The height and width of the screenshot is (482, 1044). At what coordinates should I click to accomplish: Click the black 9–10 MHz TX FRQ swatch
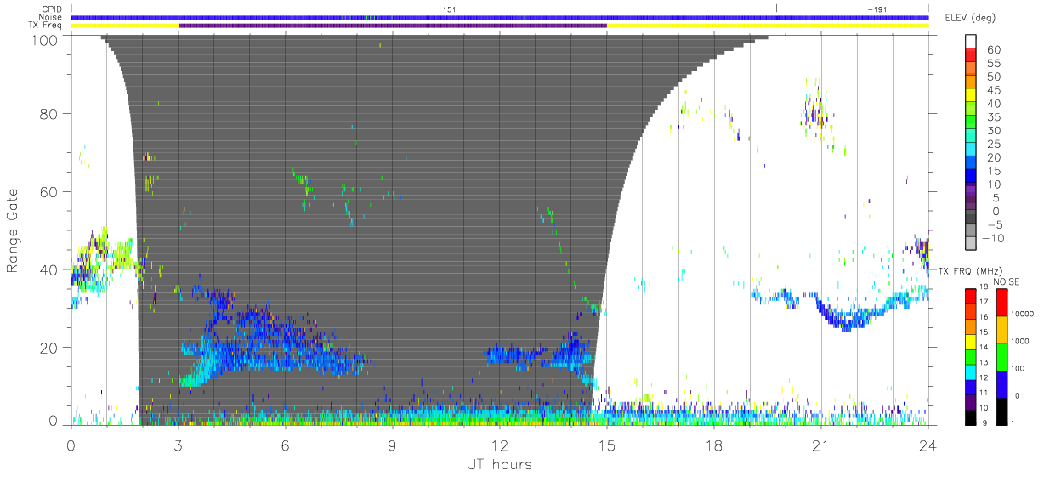click(x=972, y=417)
